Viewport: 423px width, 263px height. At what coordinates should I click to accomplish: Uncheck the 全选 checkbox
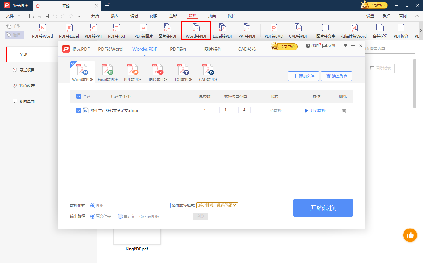[79, 96]
